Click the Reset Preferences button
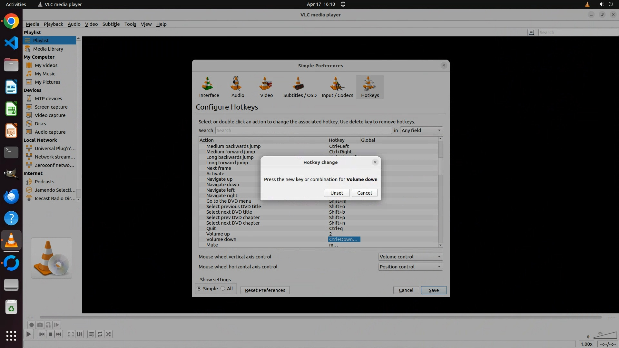Screen dimensions: 619x348 [x=265, y=290]
